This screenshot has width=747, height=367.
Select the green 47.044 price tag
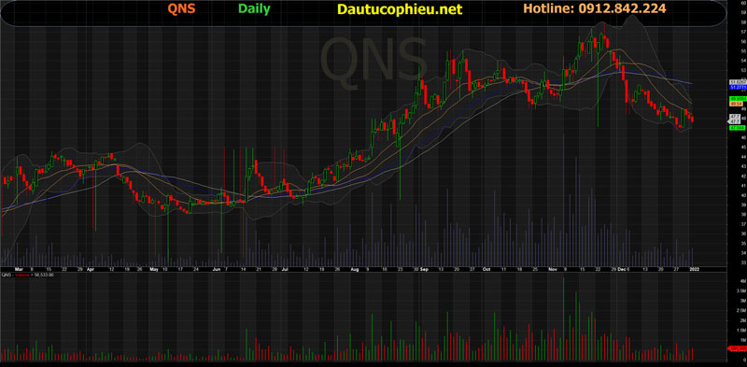point(737,128)
